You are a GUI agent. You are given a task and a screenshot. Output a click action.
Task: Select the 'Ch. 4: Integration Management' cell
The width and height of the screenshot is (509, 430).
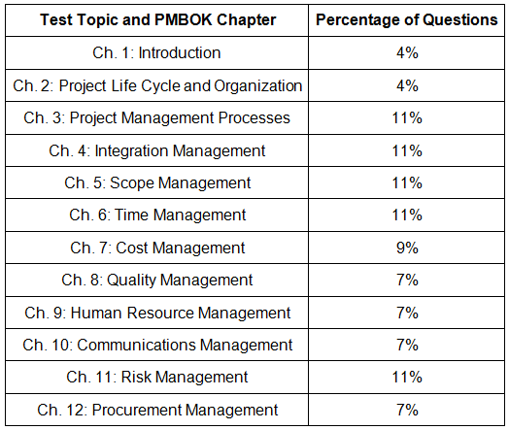pyautogui.click(x=156, y=150)
